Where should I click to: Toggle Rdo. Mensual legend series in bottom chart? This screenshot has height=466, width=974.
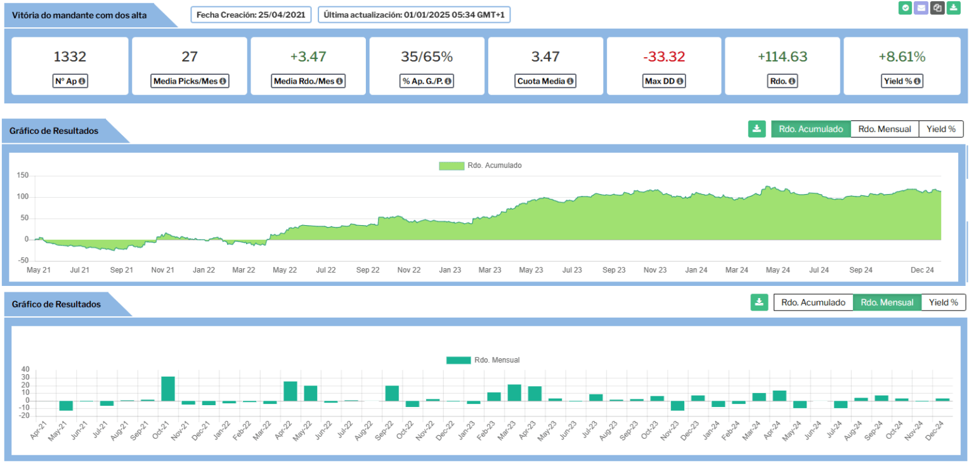483,360
